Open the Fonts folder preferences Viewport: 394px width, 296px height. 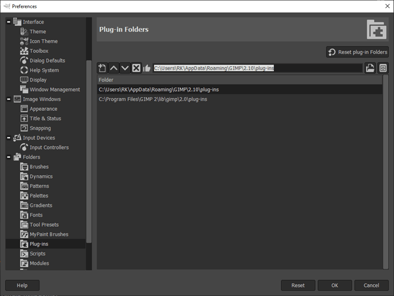[36, 215]
